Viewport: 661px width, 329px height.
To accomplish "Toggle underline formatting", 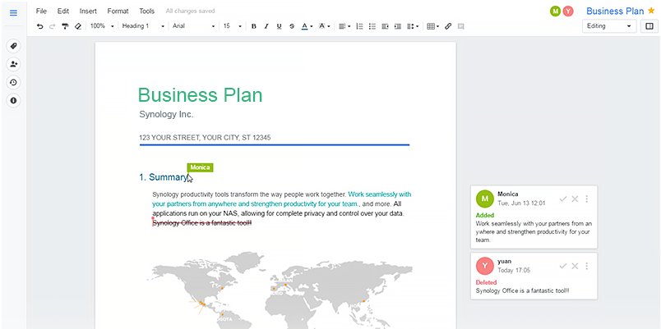I will (x=280, y=26).
